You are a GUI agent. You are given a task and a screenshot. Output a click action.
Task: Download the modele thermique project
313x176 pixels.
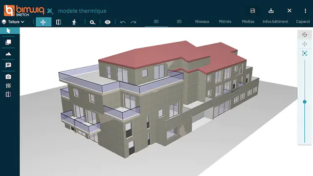point(271,11)
